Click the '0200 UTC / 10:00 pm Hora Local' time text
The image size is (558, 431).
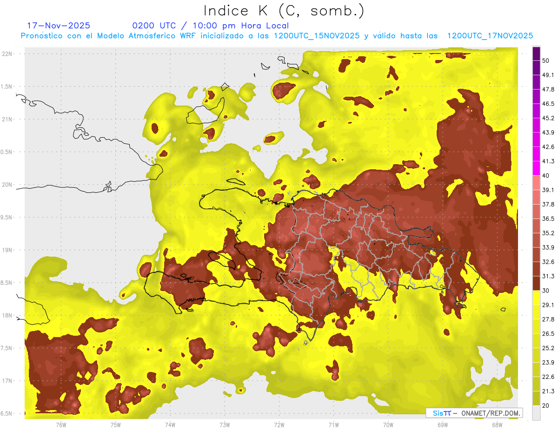click(210, 26)
